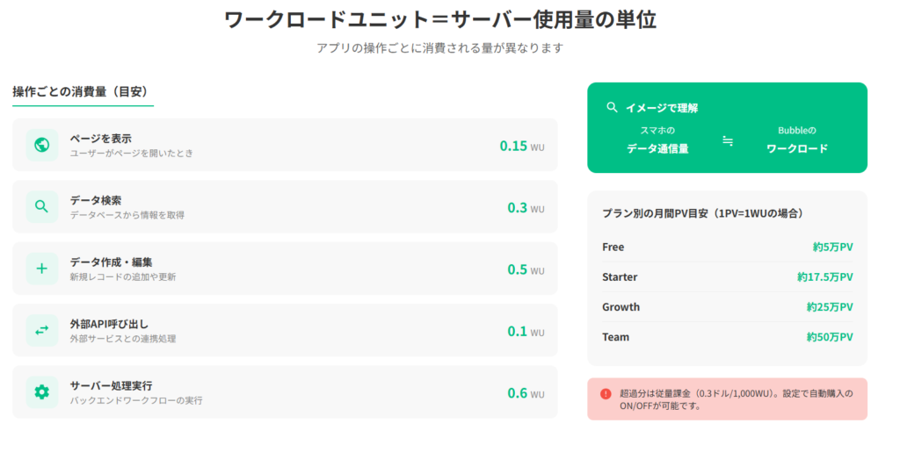
Task: Click the swap arrows icon for 外部API呼び出し
Action: tap(41, 331)
